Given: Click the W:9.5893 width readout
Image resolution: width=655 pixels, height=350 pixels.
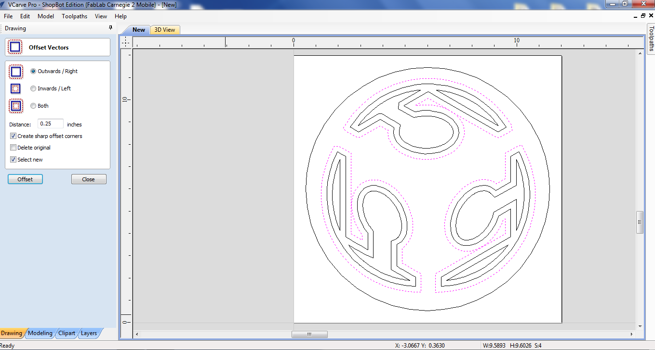Looking at the screenshot, I should click(x=494, y=345).
